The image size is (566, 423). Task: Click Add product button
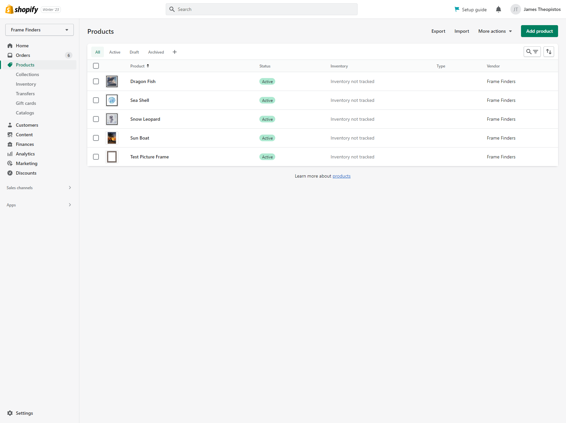coord(540,31)
